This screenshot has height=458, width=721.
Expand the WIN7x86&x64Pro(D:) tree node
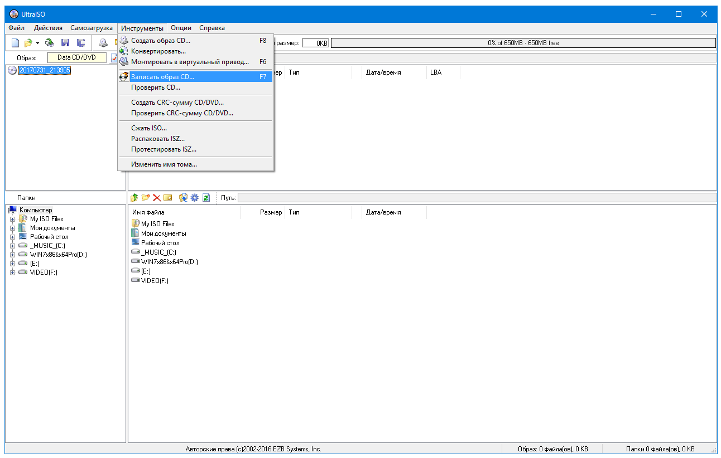click(12, 255)
